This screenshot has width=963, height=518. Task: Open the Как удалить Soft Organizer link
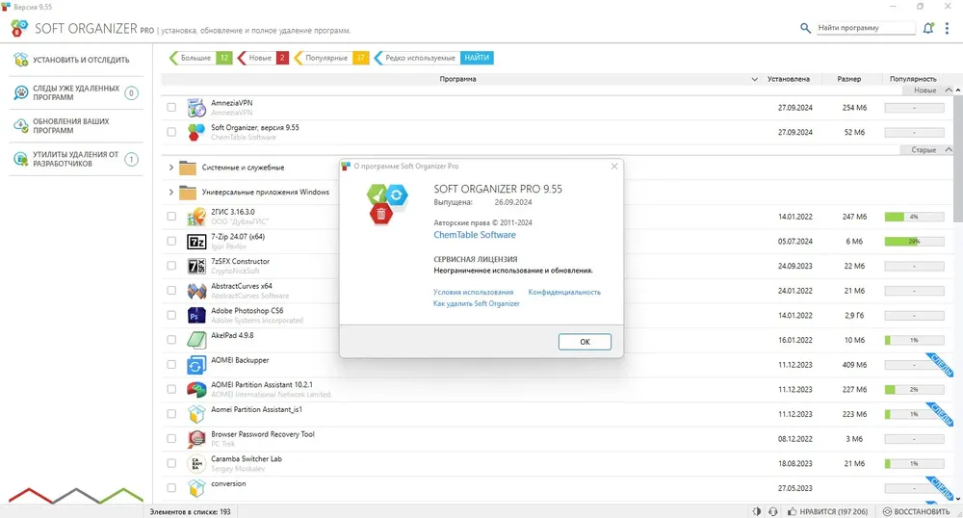click(x=476, y=304)
